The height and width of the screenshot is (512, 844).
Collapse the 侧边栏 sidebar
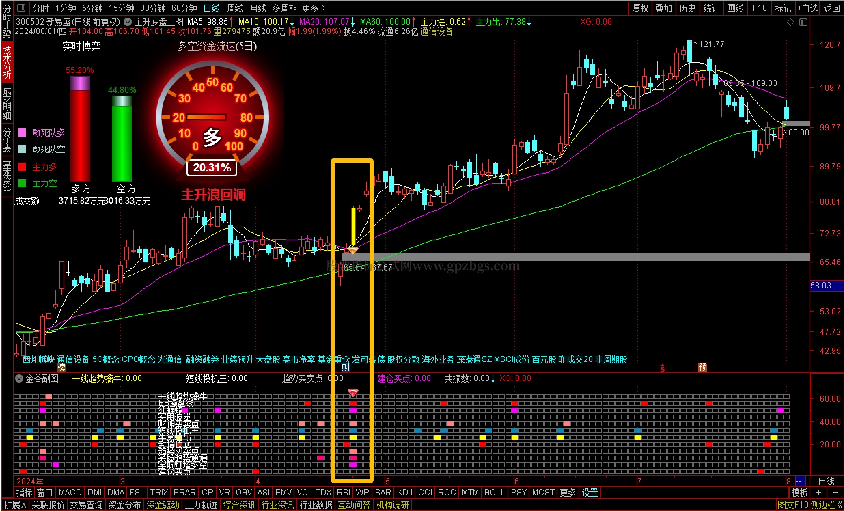tap(826, 505)
